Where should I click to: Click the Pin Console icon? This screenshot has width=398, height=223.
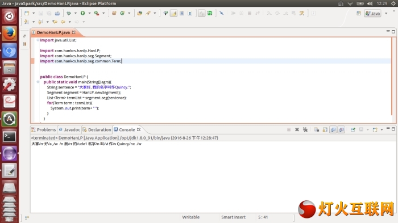pos(353,129)
